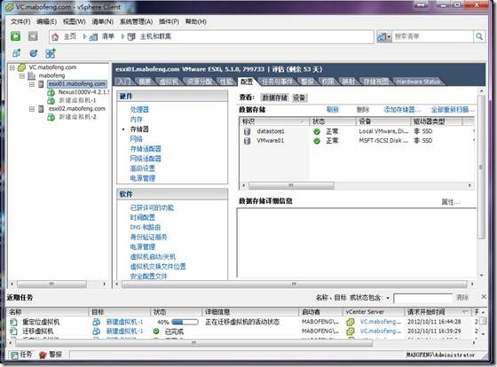497x367 pixels.
Task: Click the add resource pool toolbar icon
Action: pos(51,53)
